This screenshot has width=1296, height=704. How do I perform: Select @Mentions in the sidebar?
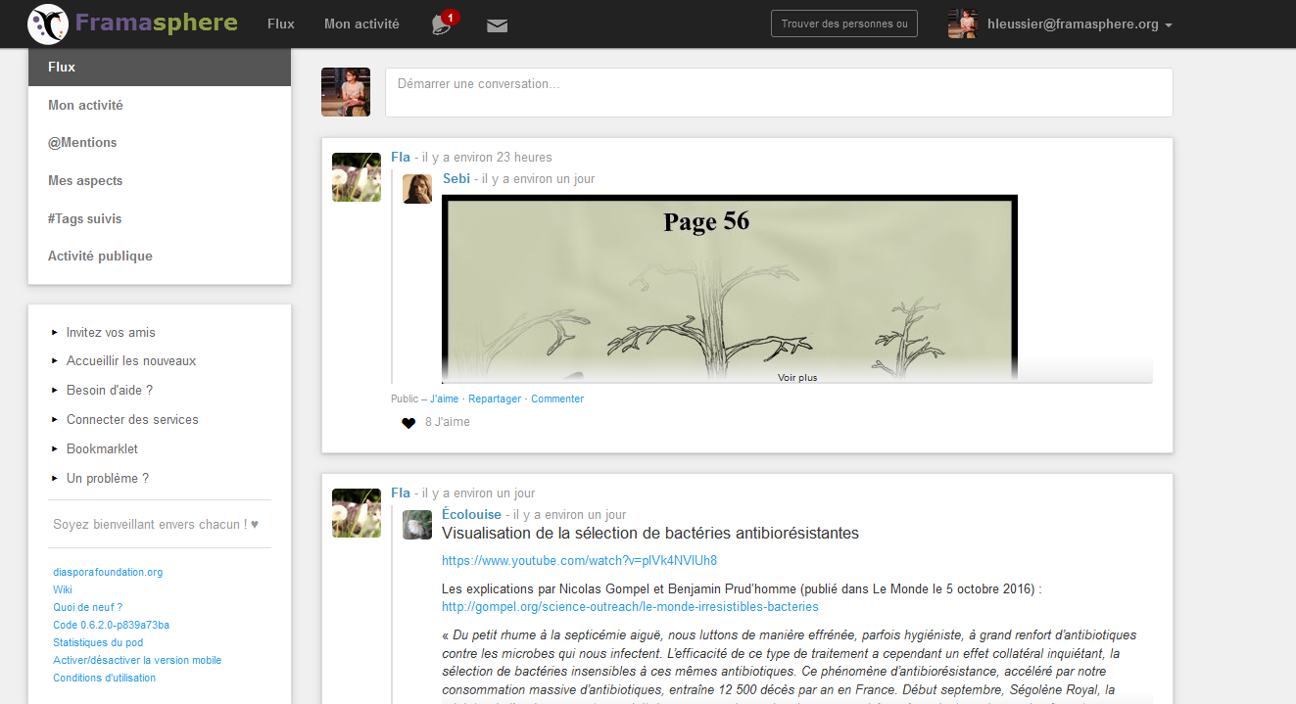coord(160,143)
